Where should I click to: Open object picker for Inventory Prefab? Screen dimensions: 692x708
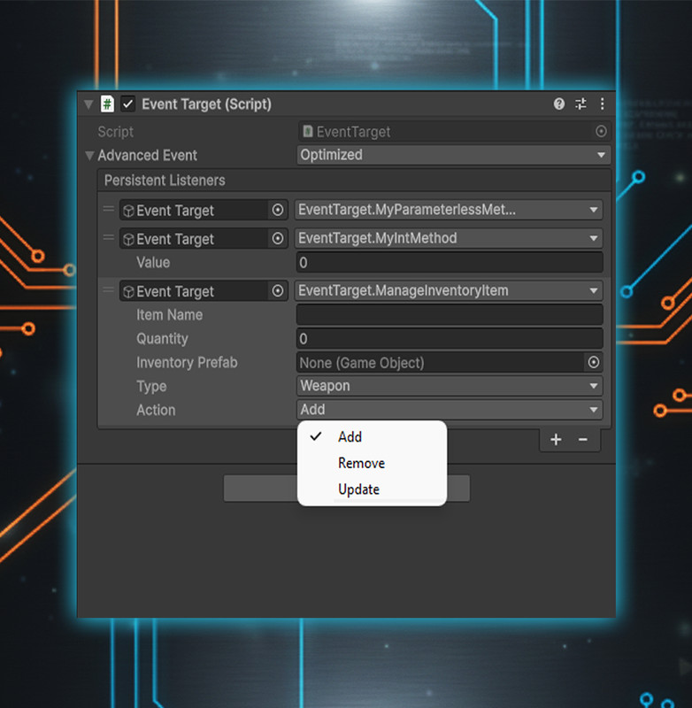pyautogui.click(x=594, y=362)
